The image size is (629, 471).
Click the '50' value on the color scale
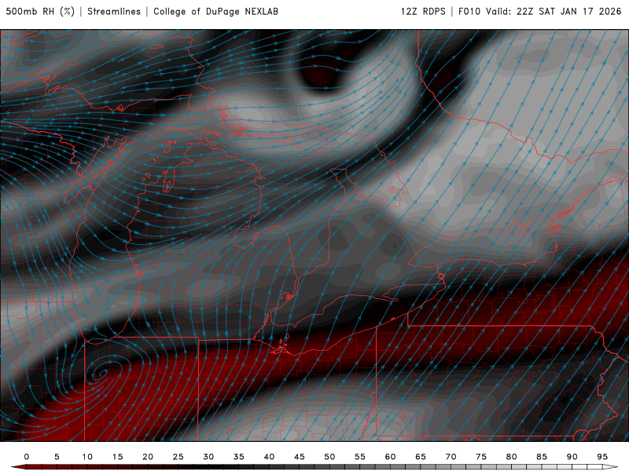[x=329, y=457]
